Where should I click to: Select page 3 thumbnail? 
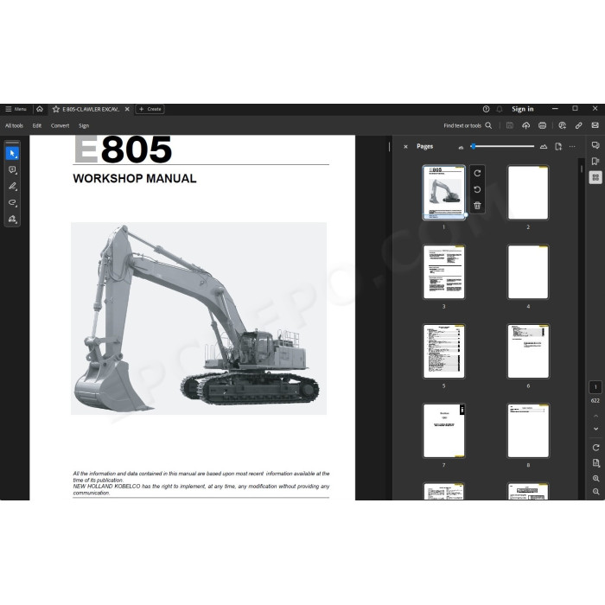pos(443,271)
